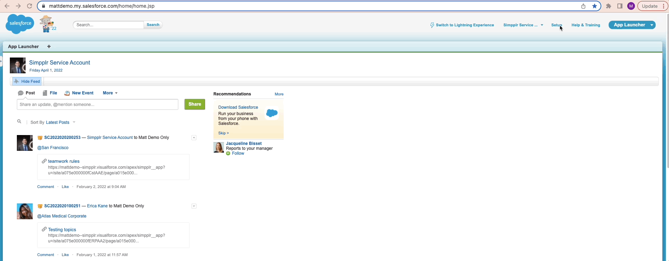Viewport: 669px width, 261px height.
Task: Open the Setup link
Action: click(x=556, y=25)
